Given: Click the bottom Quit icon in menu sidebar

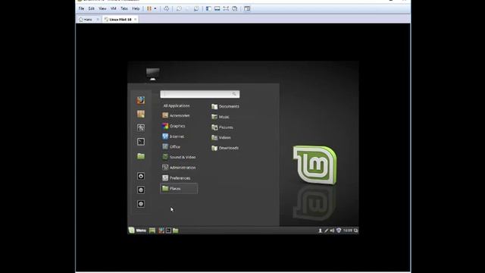Looking at the screenshot, I should 141,204.
